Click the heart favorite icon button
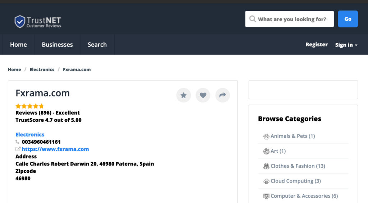Screen dimensions: 368x203 tap(203, 95)
